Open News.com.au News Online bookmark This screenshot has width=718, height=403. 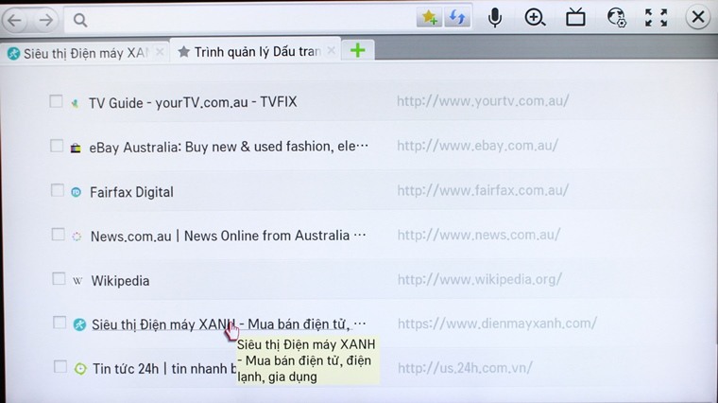[228, 237]
